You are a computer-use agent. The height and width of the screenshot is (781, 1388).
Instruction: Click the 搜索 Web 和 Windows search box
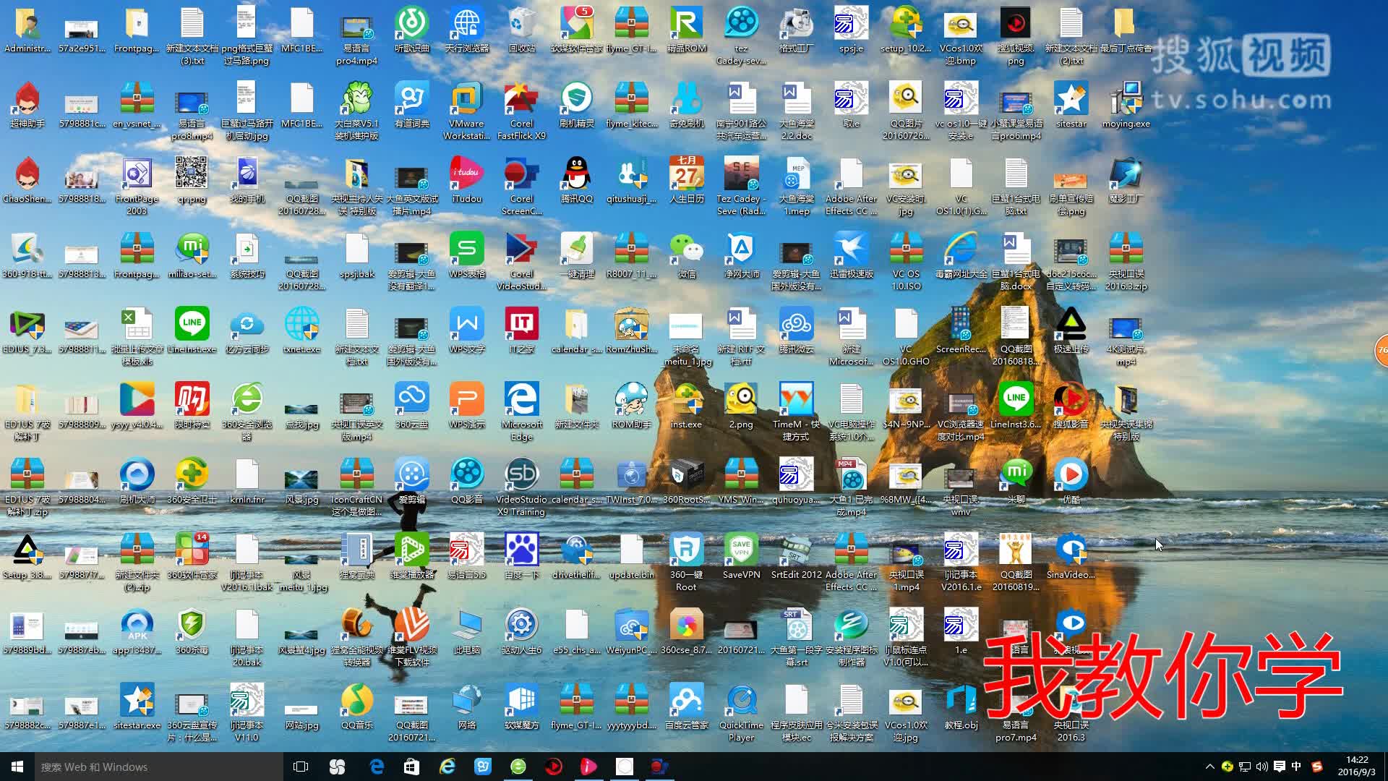click(x=159, y=767)
